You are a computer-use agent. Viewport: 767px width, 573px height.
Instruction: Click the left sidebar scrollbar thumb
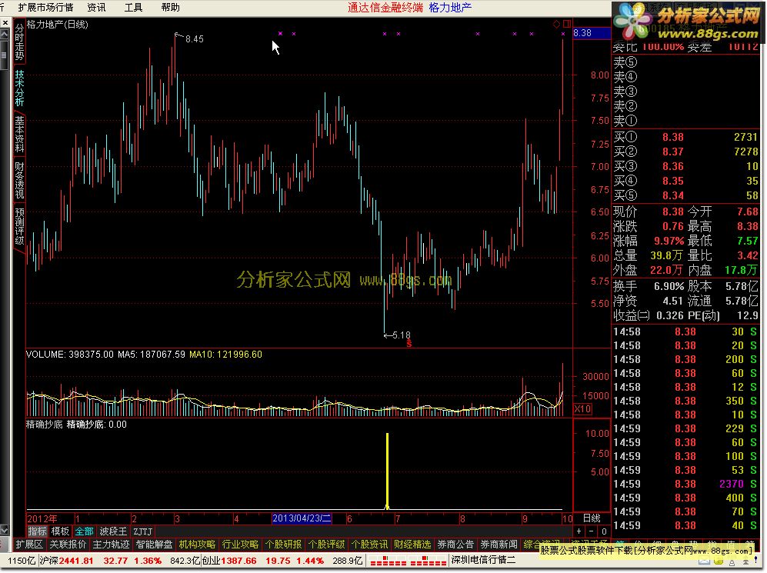(x=5, y=55)
